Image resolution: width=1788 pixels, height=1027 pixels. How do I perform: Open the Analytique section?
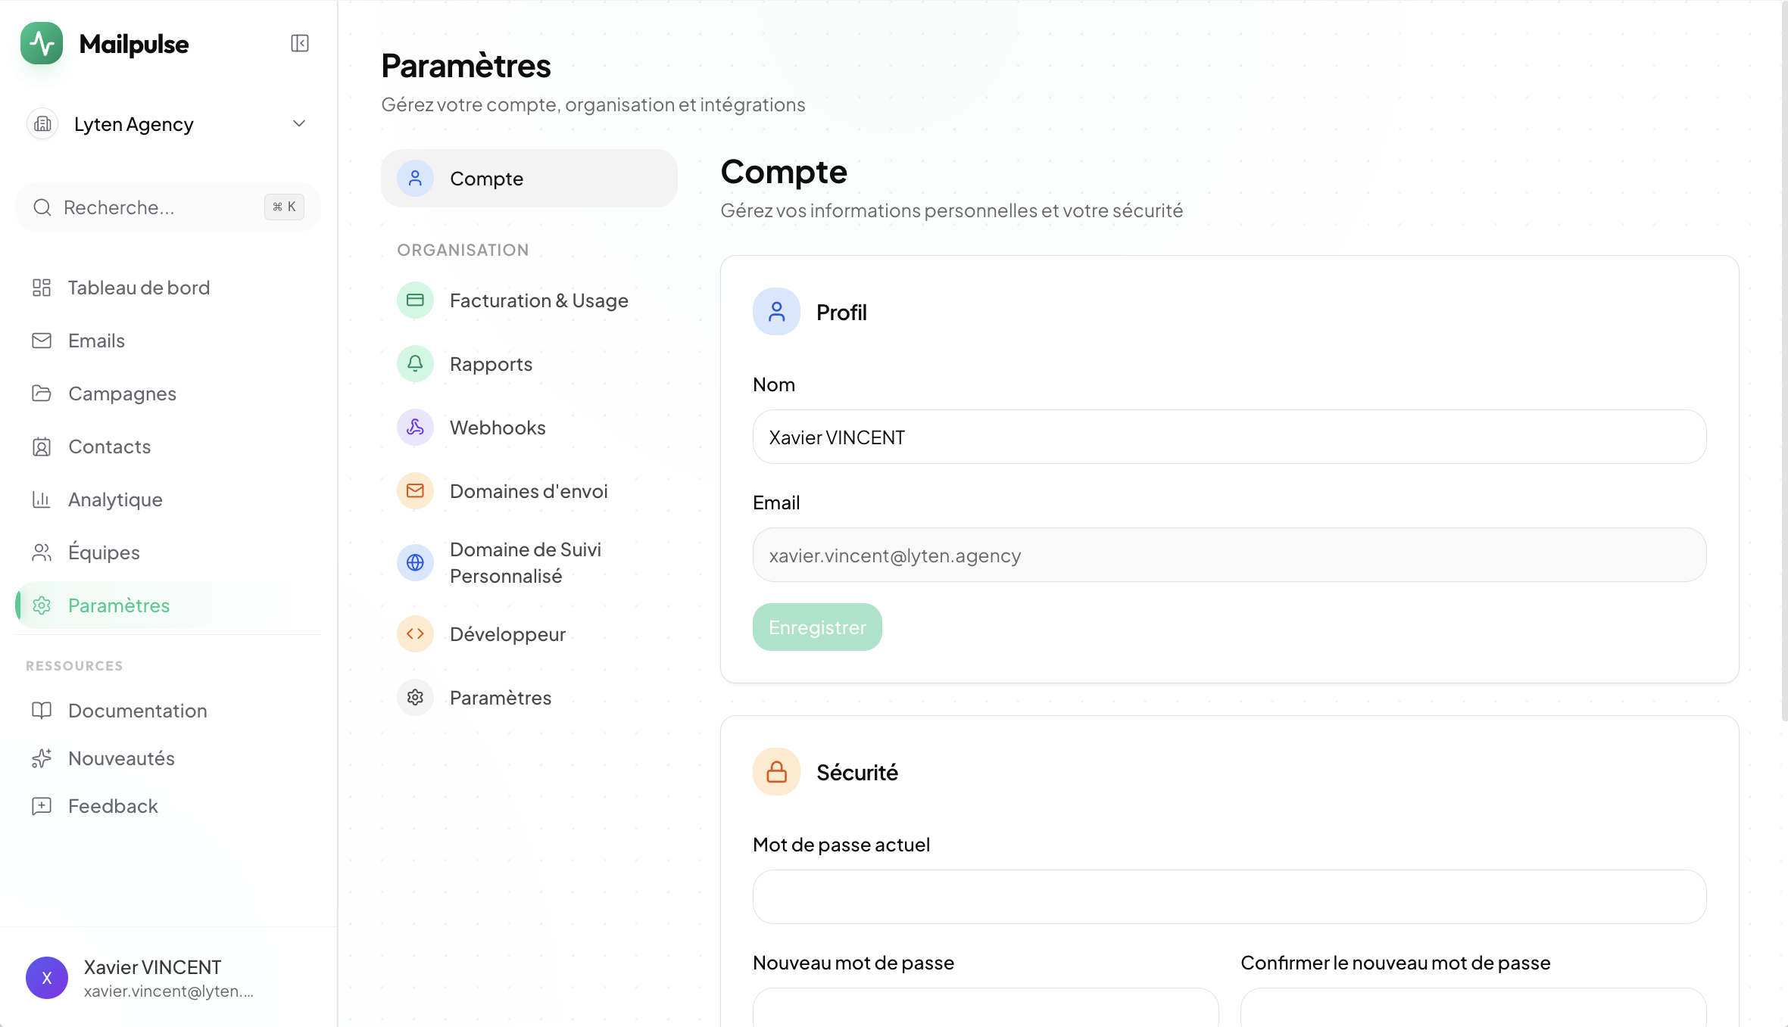115,499
